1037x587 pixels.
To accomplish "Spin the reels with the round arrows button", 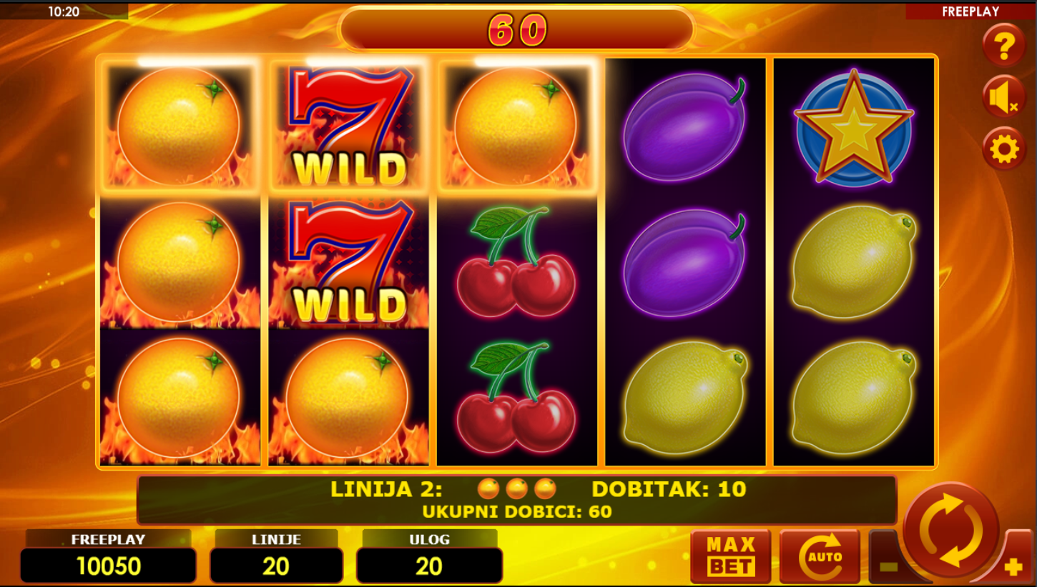I will (x=951, y=531).
